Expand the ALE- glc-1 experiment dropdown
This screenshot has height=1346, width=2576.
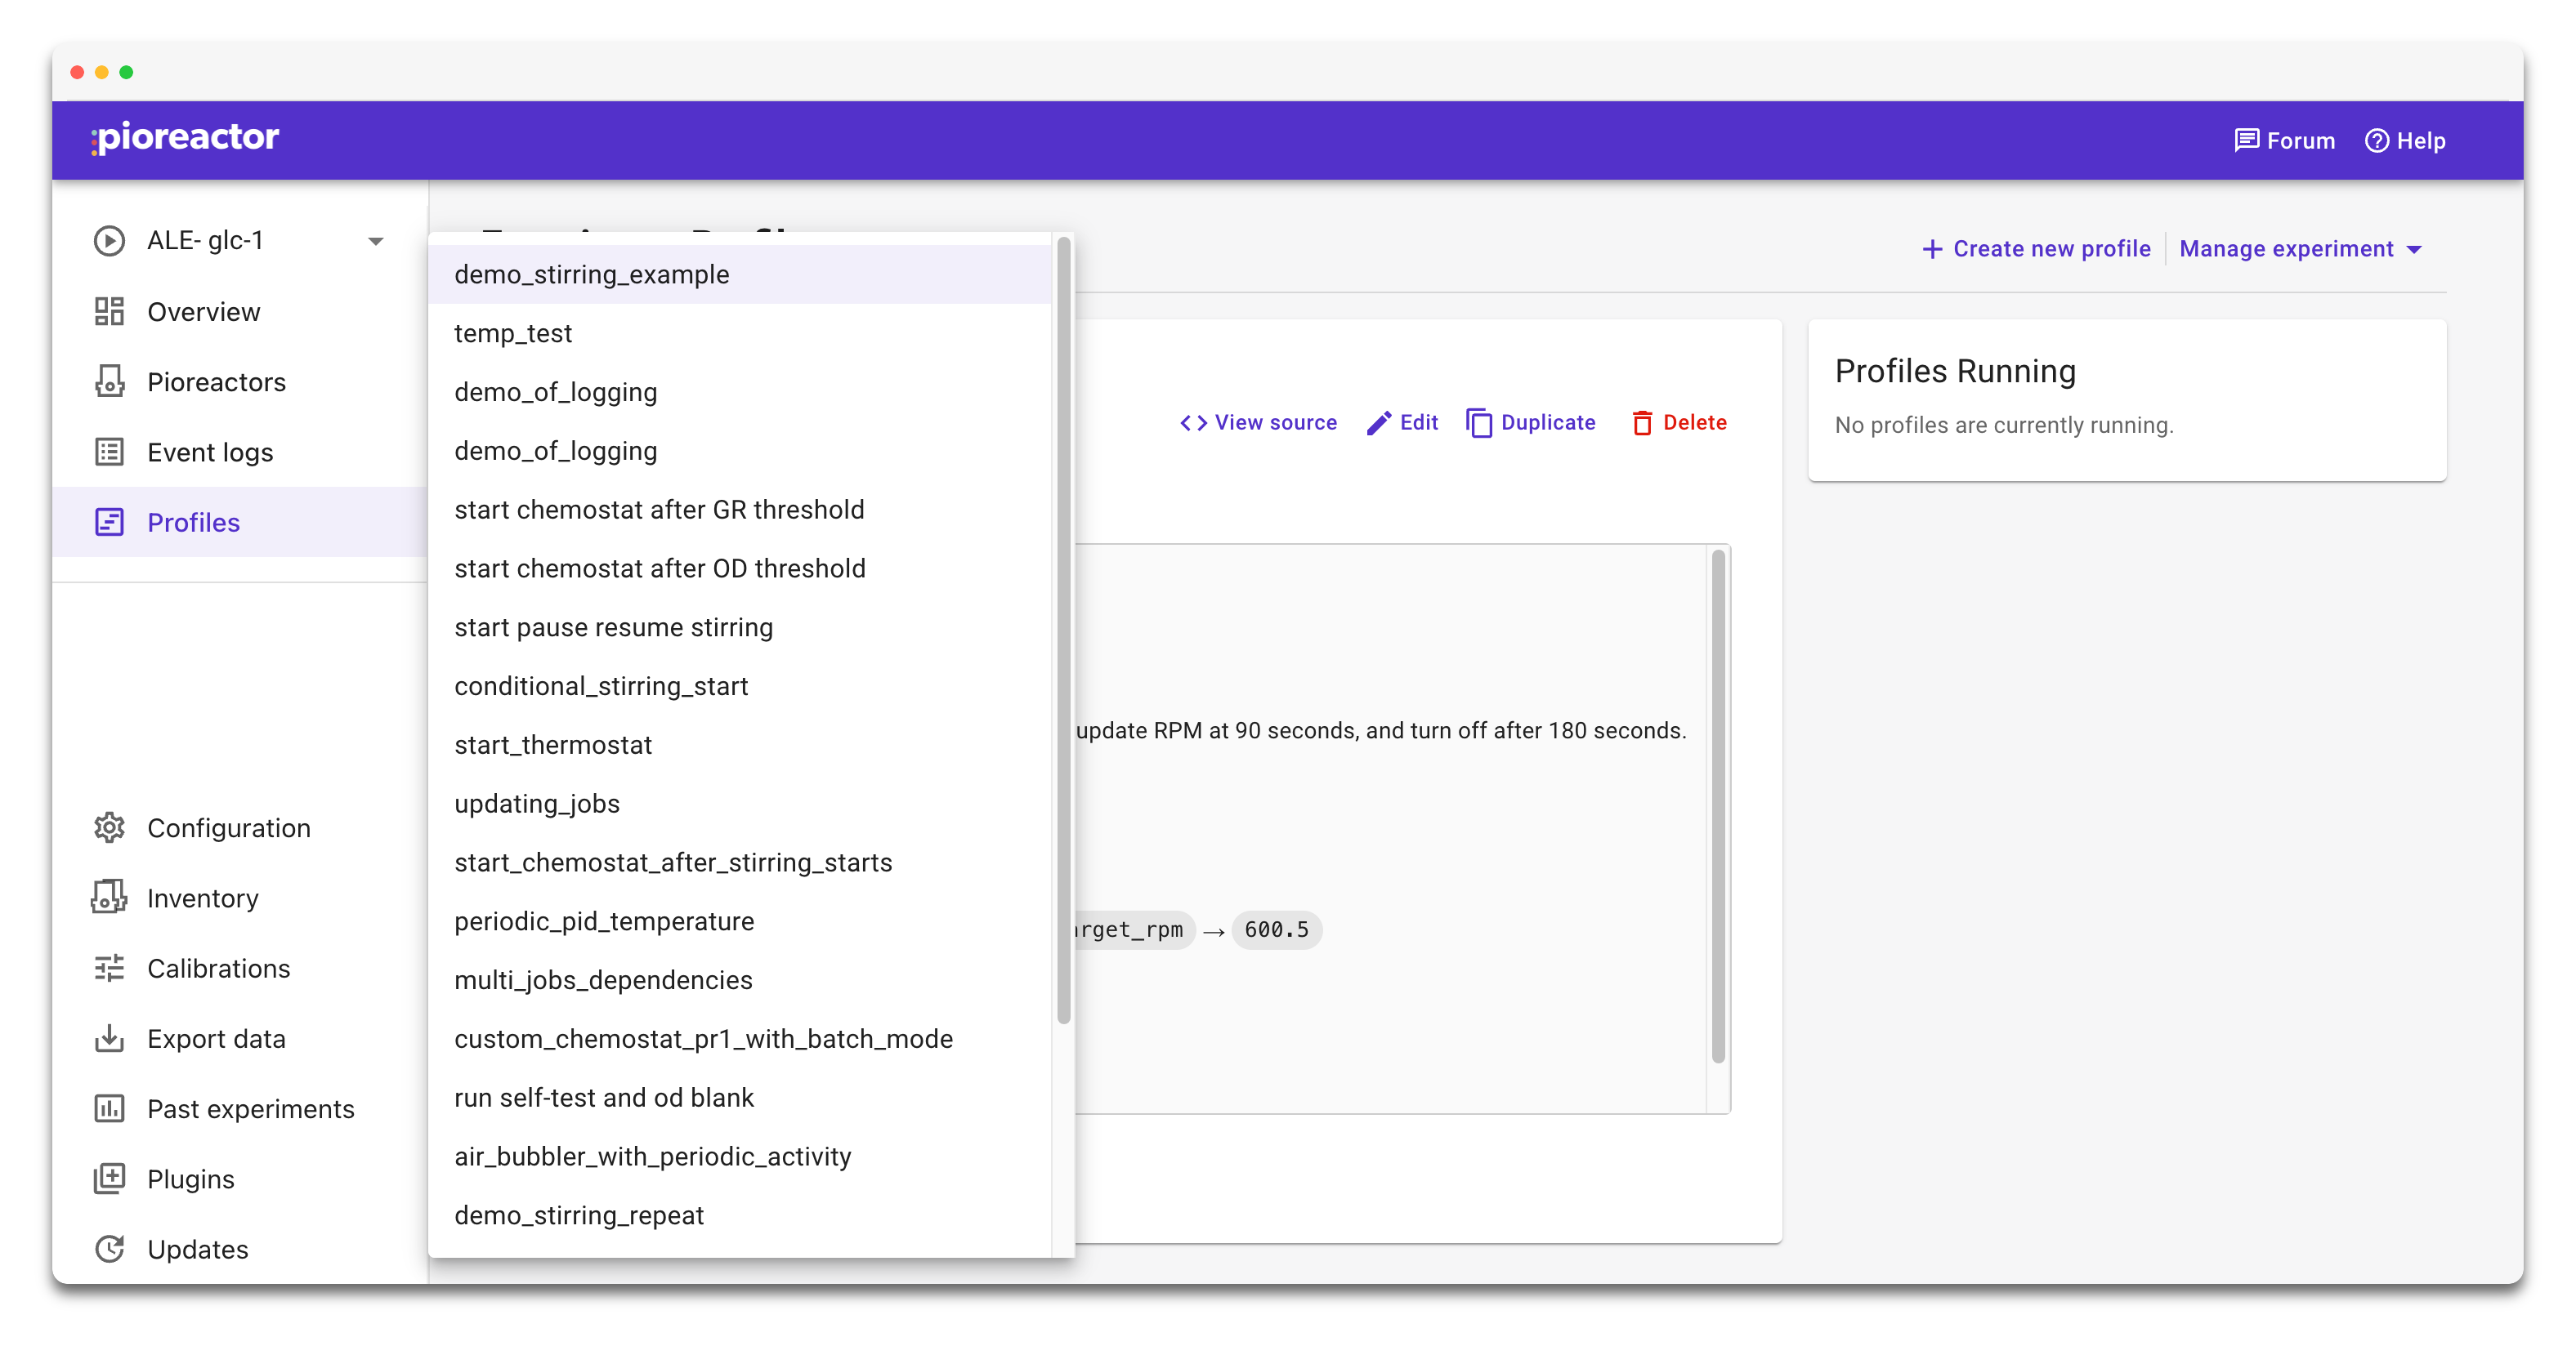click(375, 241)
